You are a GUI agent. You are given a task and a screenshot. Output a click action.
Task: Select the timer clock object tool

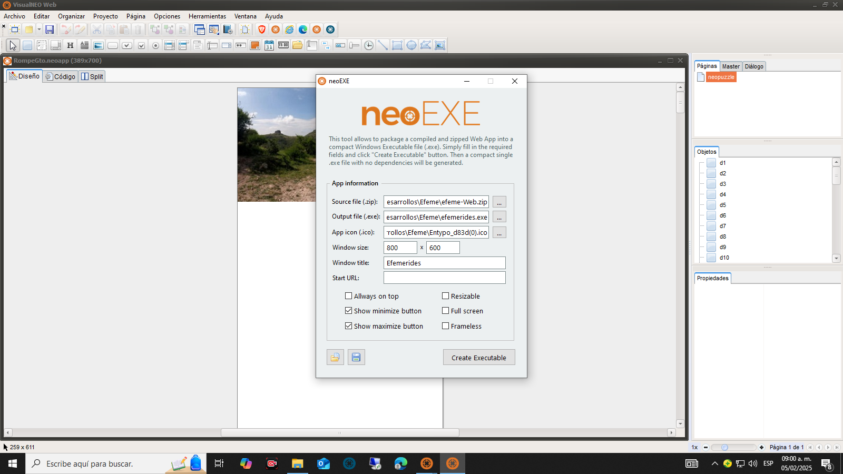tap(369, 45)
